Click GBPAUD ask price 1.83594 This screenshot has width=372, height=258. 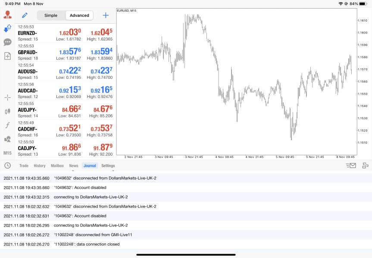[x=101, y=51]
